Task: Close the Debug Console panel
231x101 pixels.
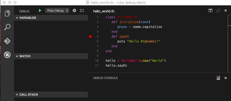Action: click(226, 78)
